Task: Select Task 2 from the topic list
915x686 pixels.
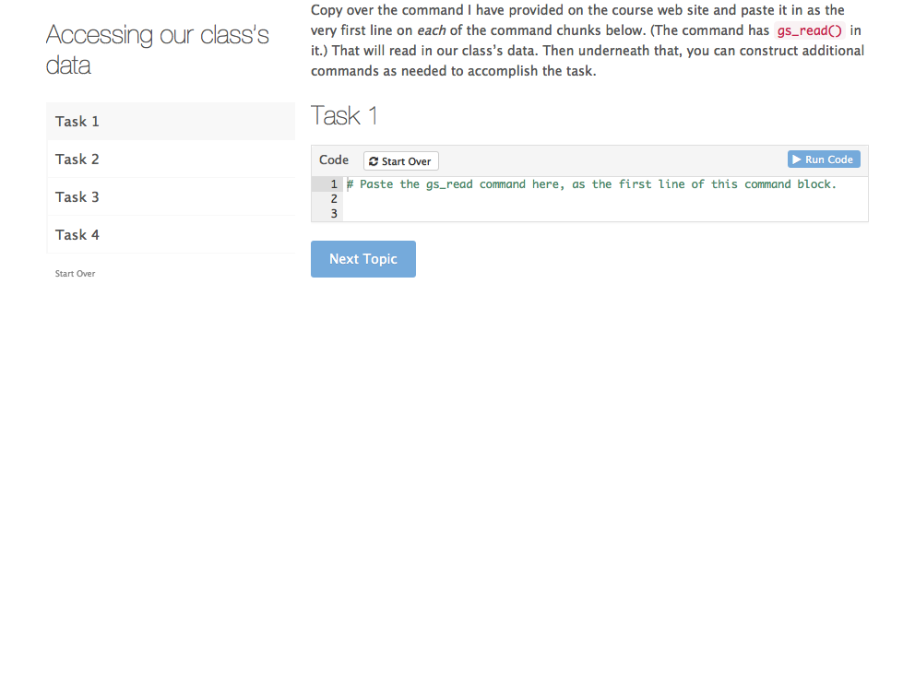Action: point(77,160)
